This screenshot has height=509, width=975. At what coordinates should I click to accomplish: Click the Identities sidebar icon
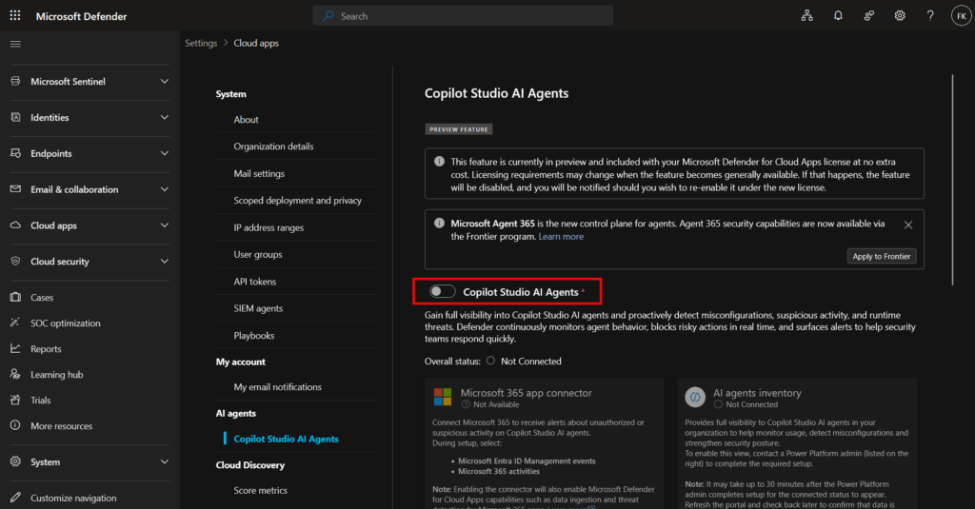[x=15, y=117]
